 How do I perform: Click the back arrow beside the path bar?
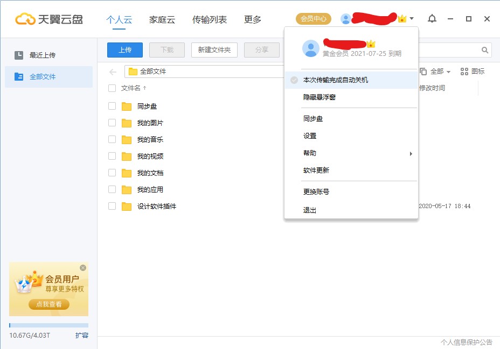click(x=113, y=72)
